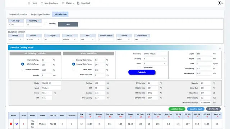The height and width of the screenshot is (129, 230).
Task: Click the Entering Water Temp. field
Action: point(100,60)
